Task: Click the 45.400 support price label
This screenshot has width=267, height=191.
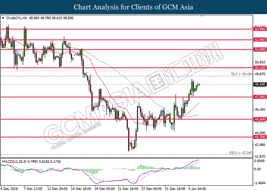Action: (260, 119)
